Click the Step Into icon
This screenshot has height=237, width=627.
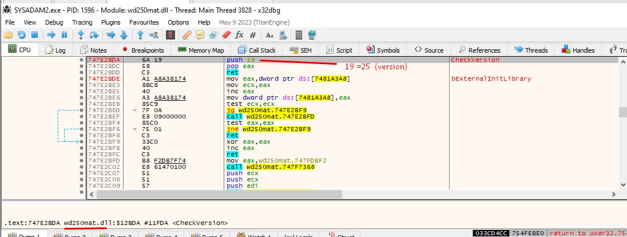82,35
